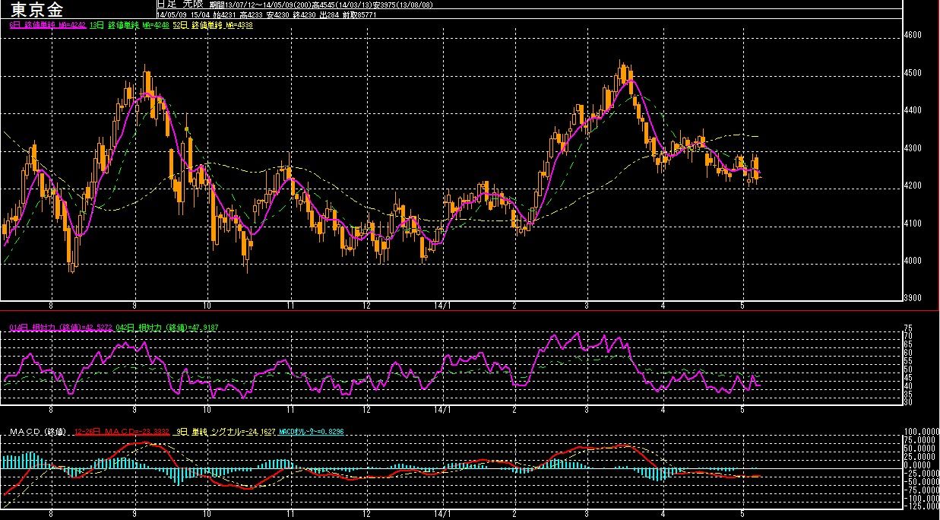Select the 12-26日 MACD=-23.3332 legend
Screen dimensions: 940x520
(121, 432)
